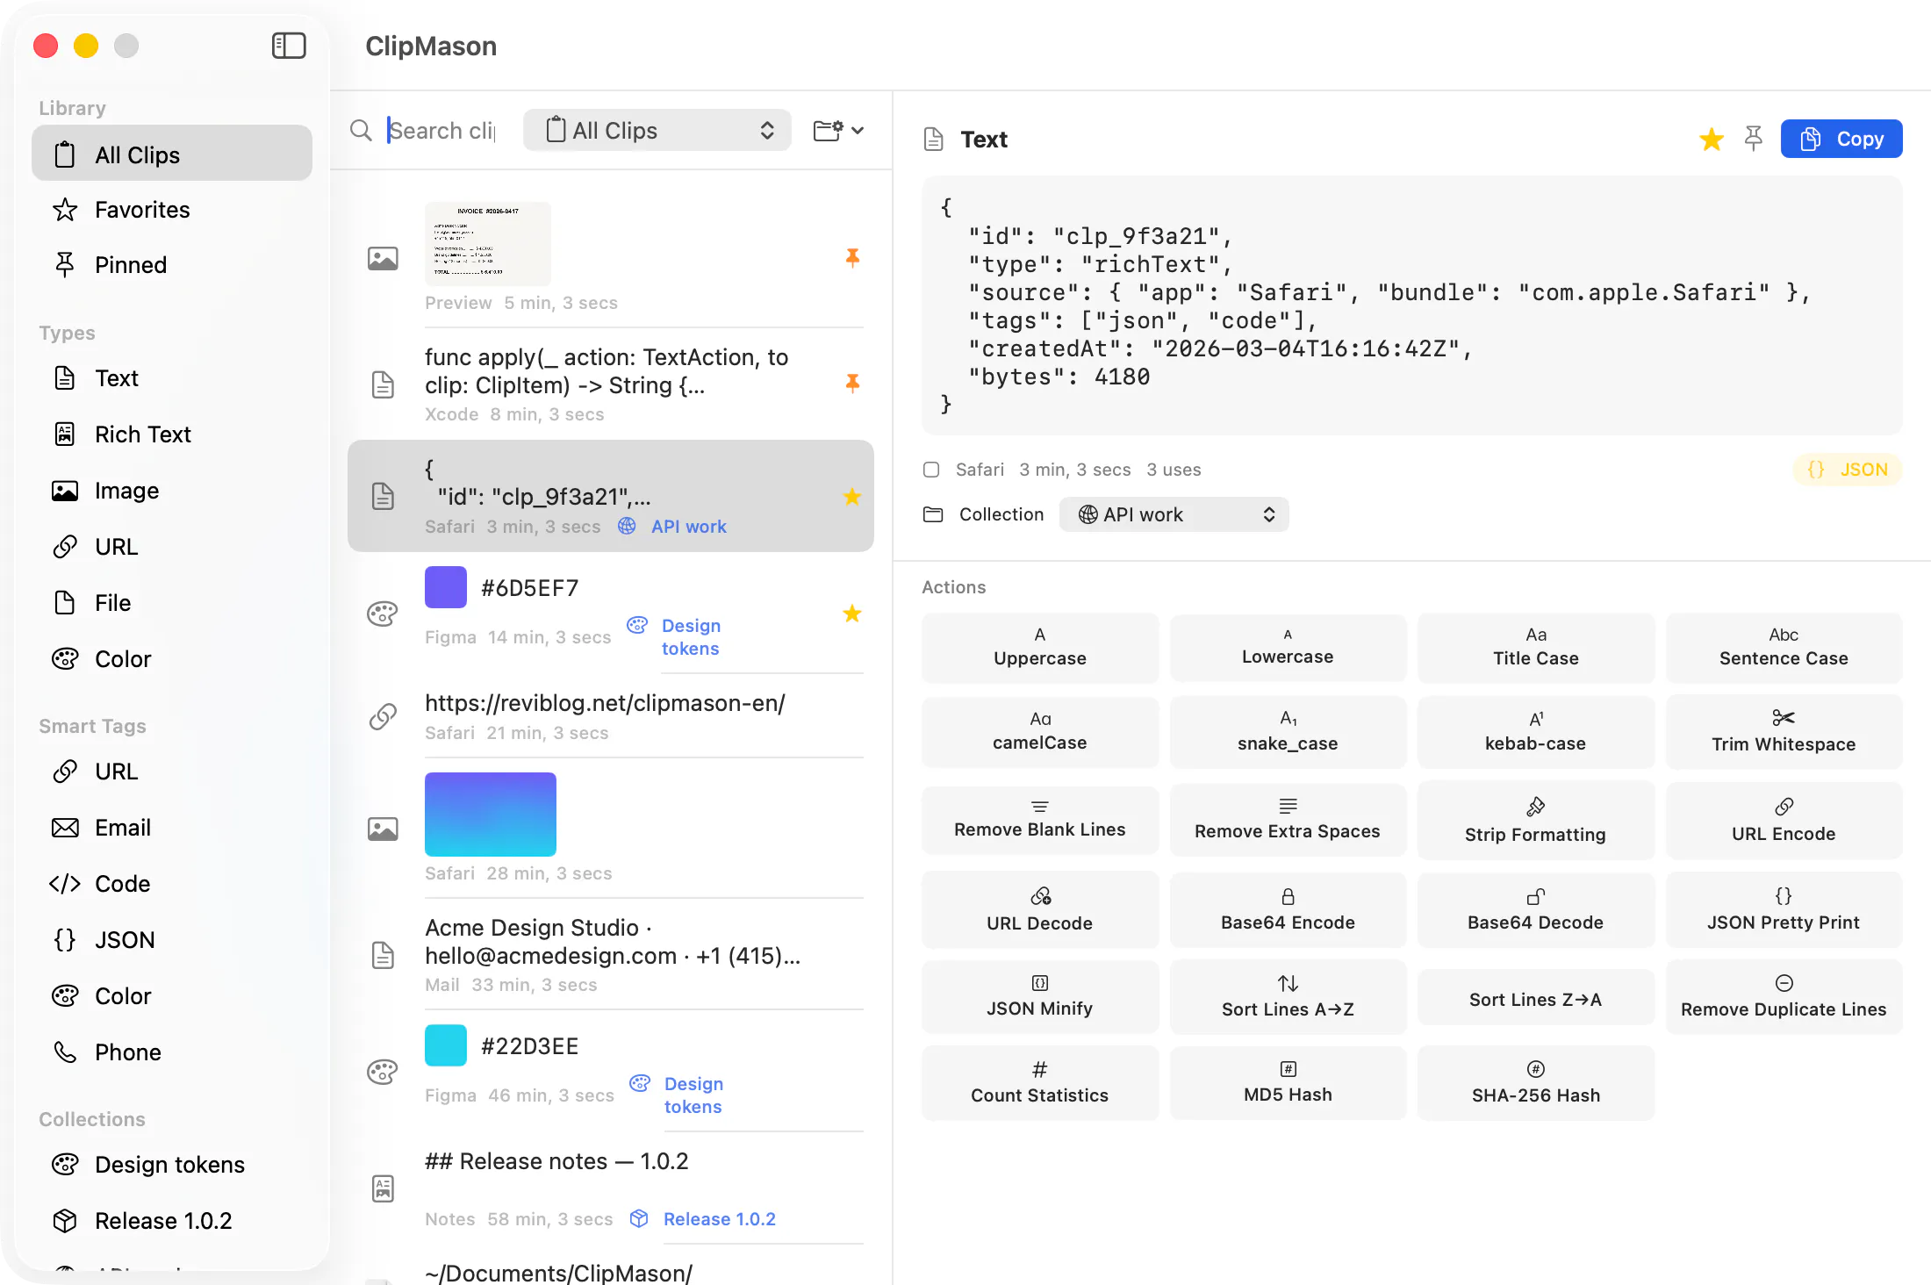
Task: Click the Trim Whitespace scissors icon
Action: tap(1784, 718)
